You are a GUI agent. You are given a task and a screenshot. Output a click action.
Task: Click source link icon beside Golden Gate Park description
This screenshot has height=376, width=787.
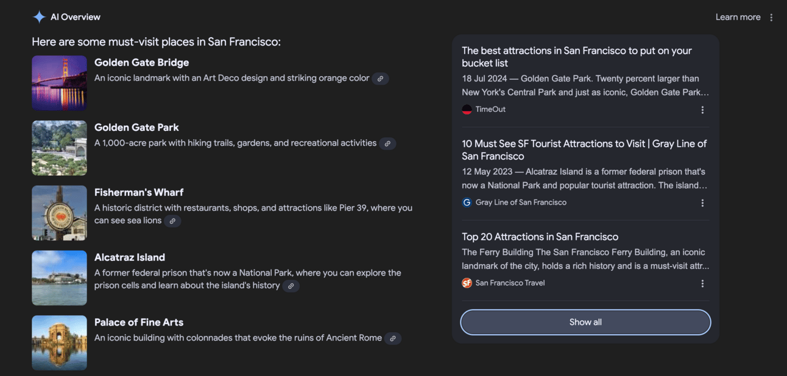(x=387, y=144)
